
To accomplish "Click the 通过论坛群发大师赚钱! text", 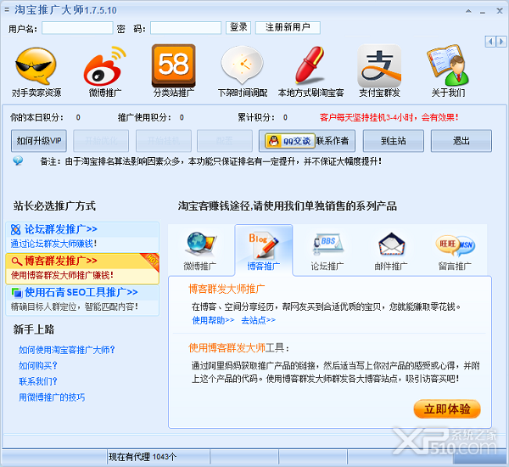I will 54,244.
